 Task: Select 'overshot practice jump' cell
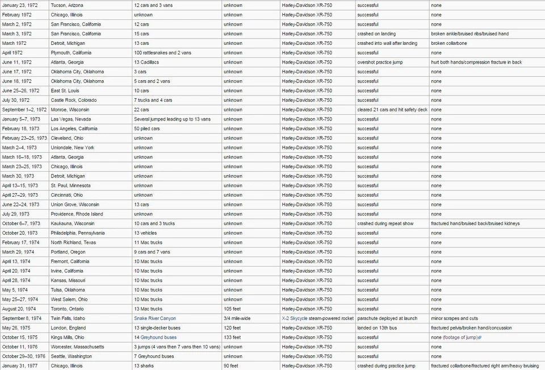click(392, 63)
